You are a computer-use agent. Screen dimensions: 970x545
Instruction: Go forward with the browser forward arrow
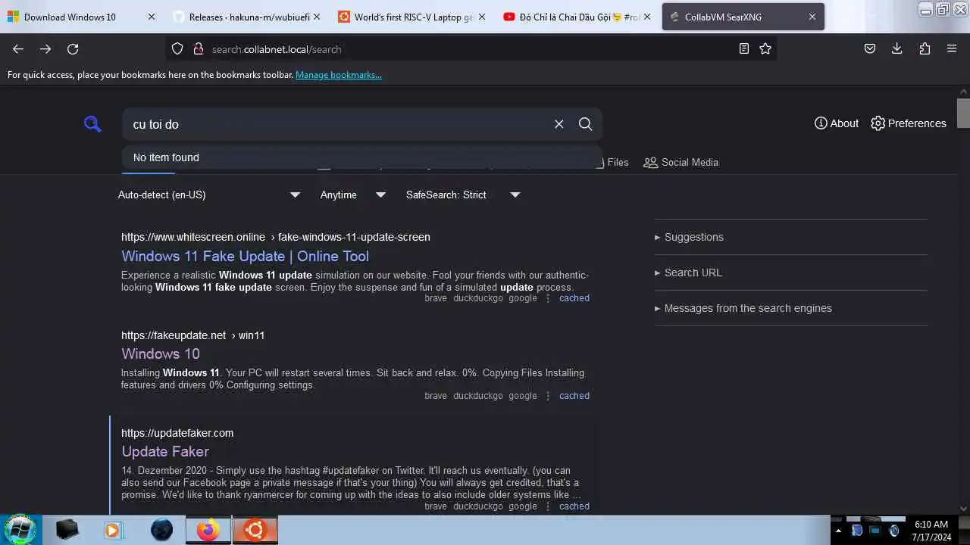point(45,48)
